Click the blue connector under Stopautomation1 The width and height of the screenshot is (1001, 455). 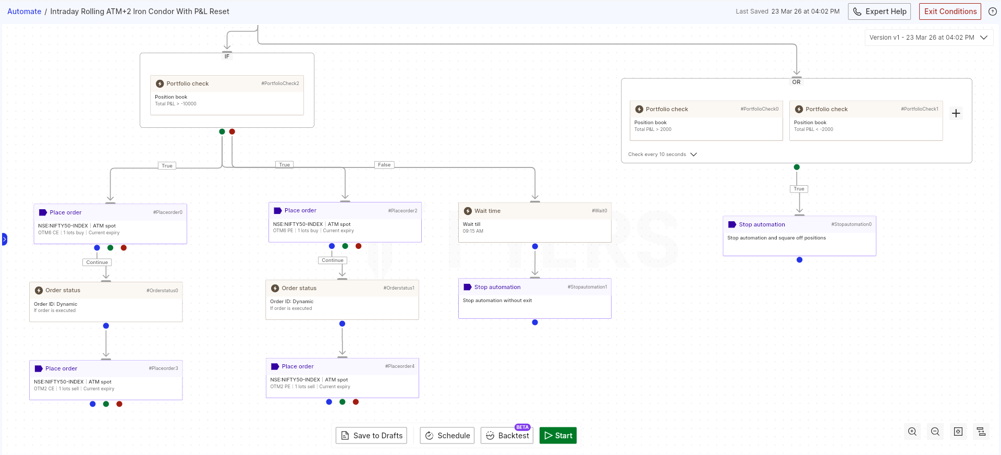coord(535,322)
